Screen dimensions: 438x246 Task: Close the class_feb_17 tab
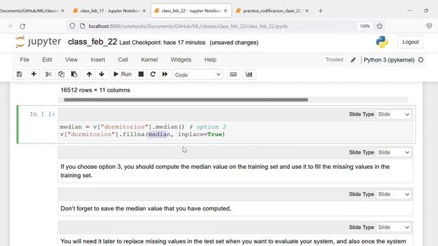pyautogui.click(x=144, y=11)
